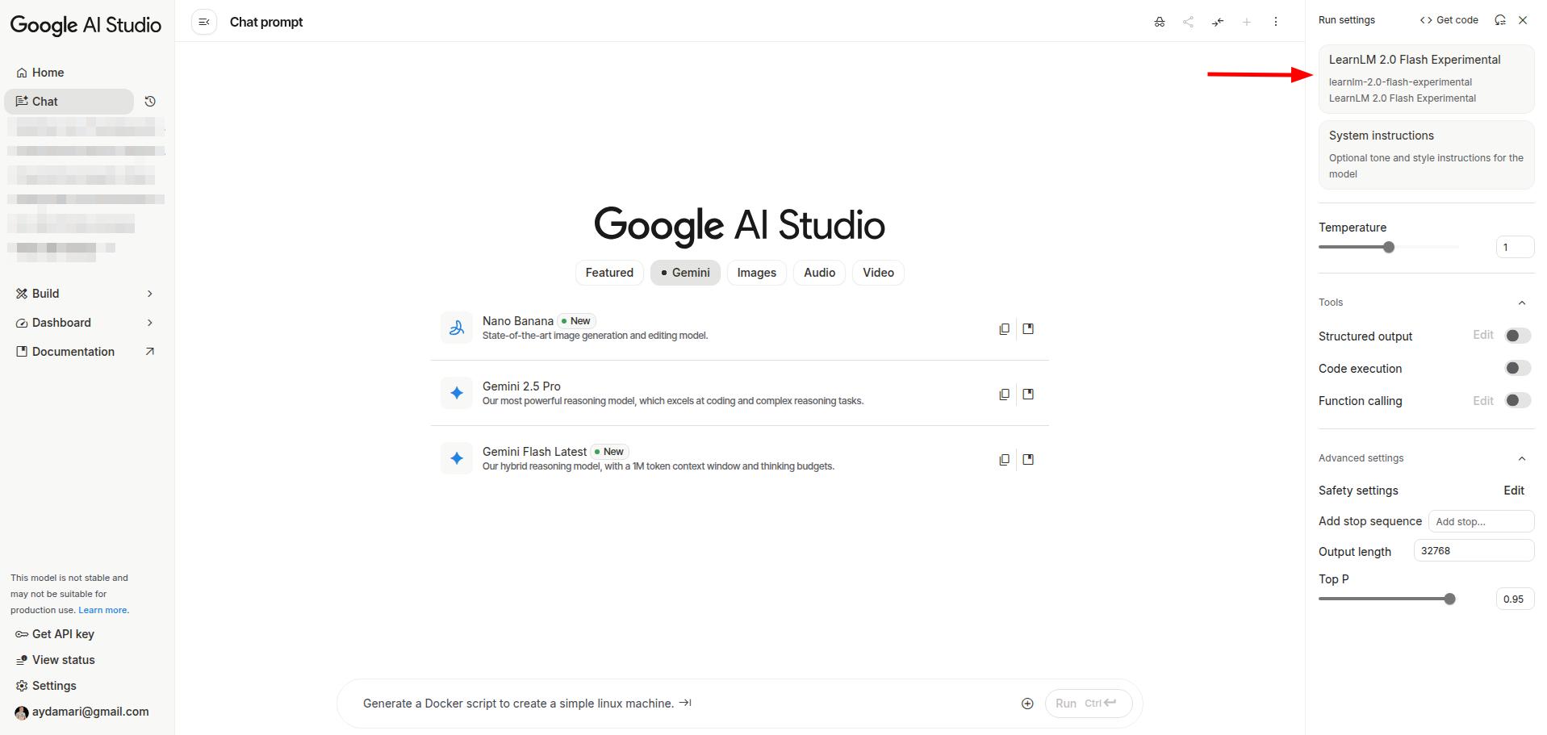Reset run settings via refresh icon

click(x=1500, y=20)
